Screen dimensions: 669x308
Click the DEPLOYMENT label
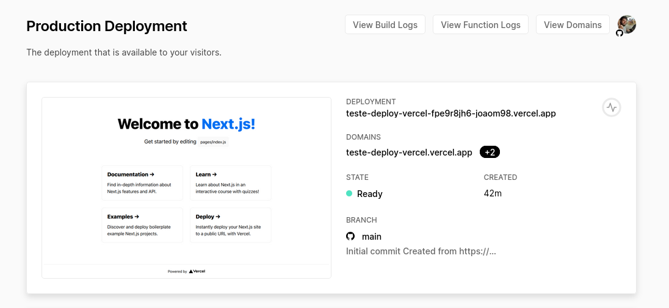371,101
